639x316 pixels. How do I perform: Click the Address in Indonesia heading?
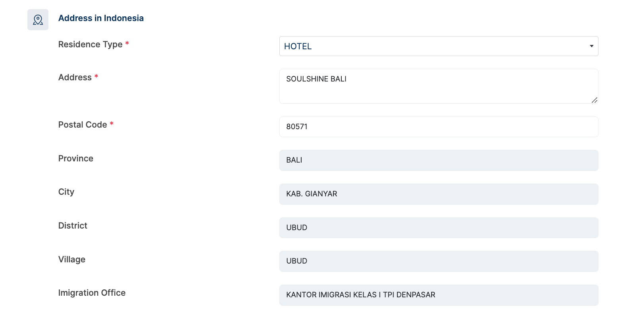tap(101, 18)
